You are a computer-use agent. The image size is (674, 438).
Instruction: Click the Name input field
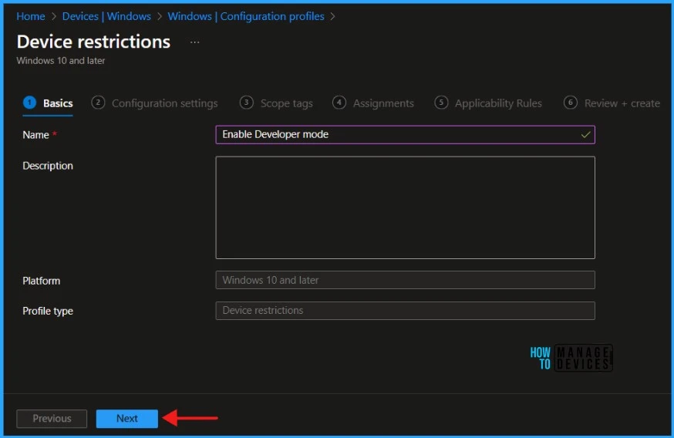(x=405, y=134)
